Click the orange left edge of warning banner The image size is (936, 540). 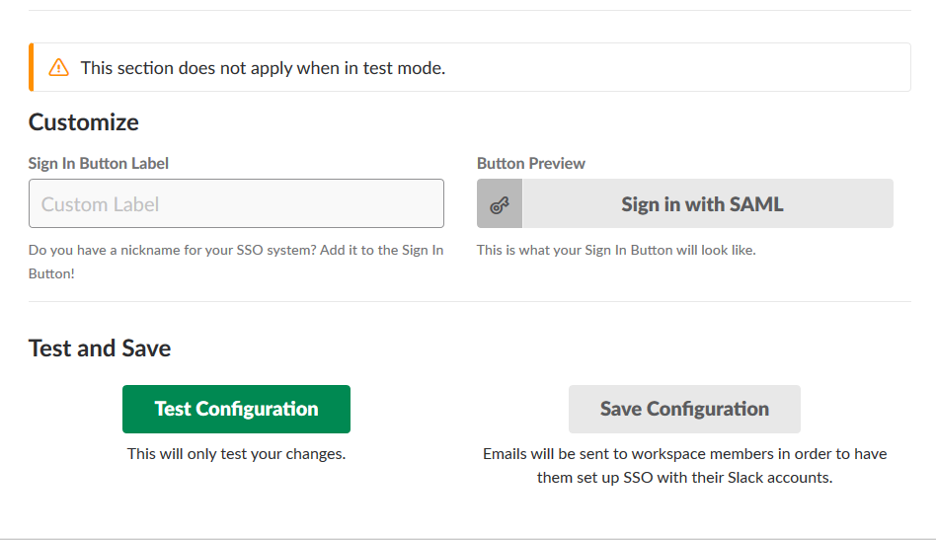pos(31,67)
